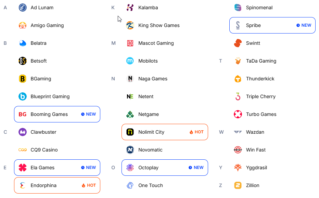Click the Zillion orange Z icon
Viewport: 319px width, 198px height.
[238, 185]
